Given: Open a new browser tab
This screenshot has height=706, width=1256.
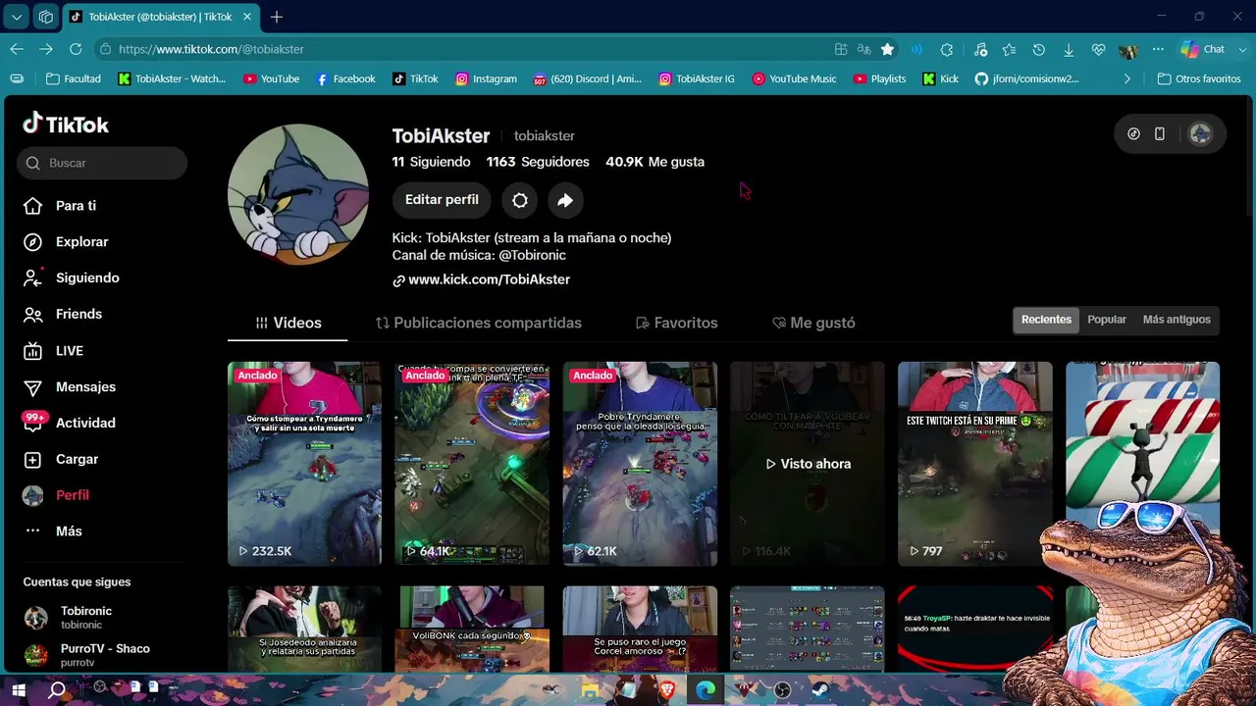Looking at the screenshot, I should 277,17.
